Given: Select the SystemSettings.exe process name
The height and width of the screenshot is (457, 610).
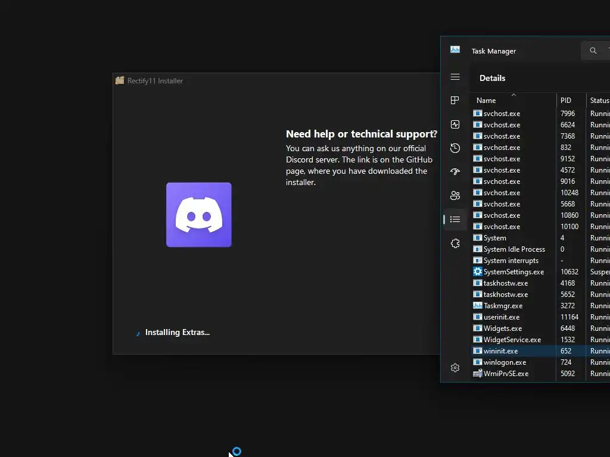Looking at the screenshot, I should click(x=513, y=271).
